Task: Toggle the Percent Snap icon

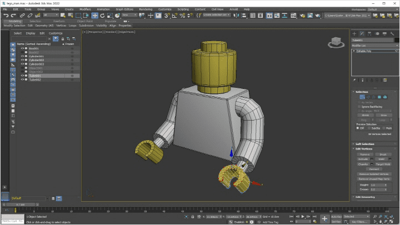Action: (182, 16)
